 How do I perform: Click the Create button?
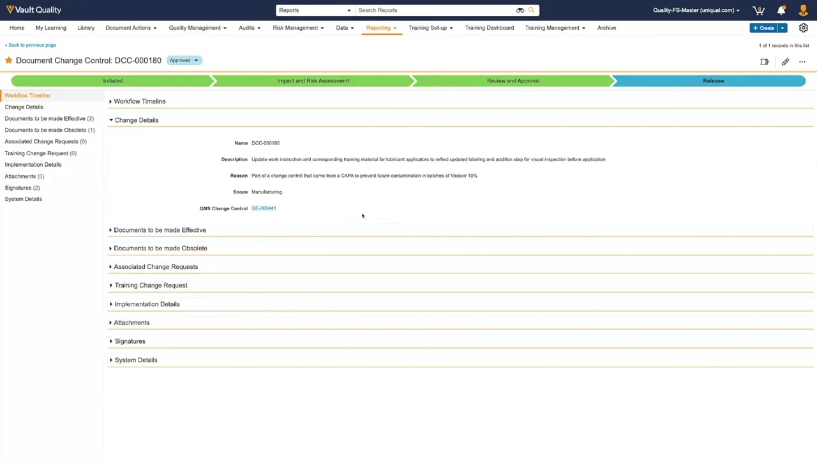coord(763,28)
